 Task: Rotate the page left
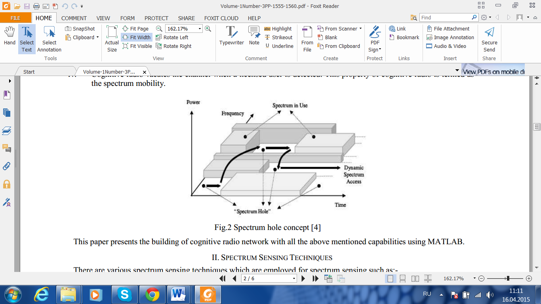(x=172, y=38)
